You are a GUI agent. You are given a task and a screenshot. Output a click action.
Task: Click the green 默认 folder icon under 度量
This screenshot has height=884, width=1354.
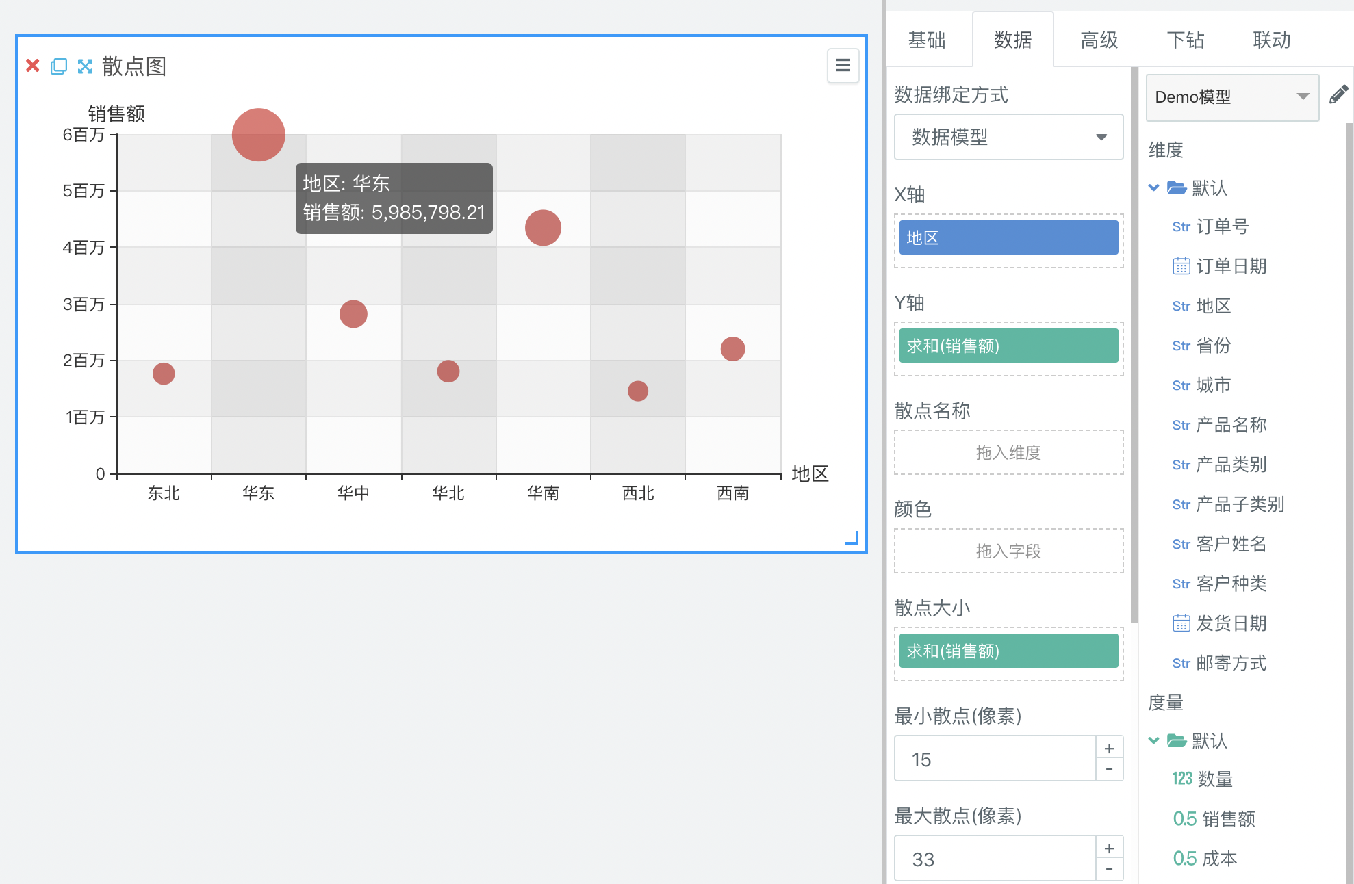pyautogui.click(x=1177, y=740)
